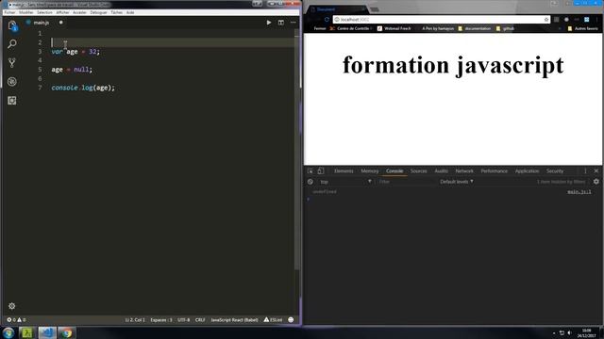Switch to the Memory tab in DevTools
The width and height of the screenshot is (604, 339).
(x=370, y=171)
